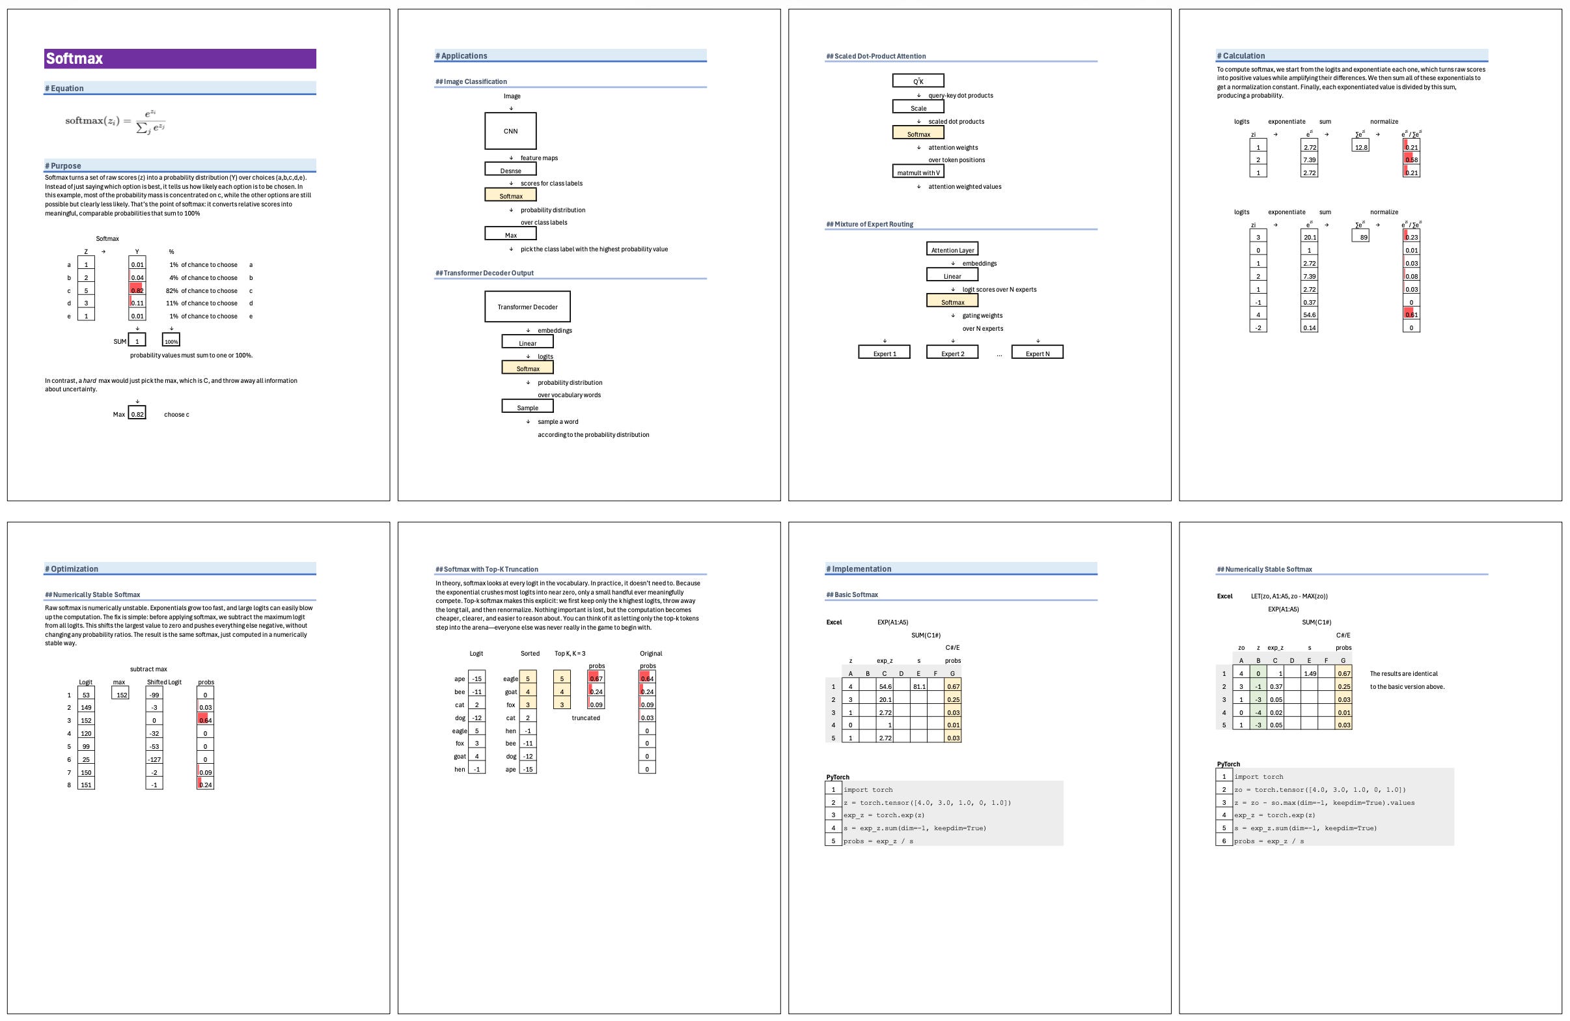
Task: Click the sum cell showing 89
Action: [x=1360, y=236]
